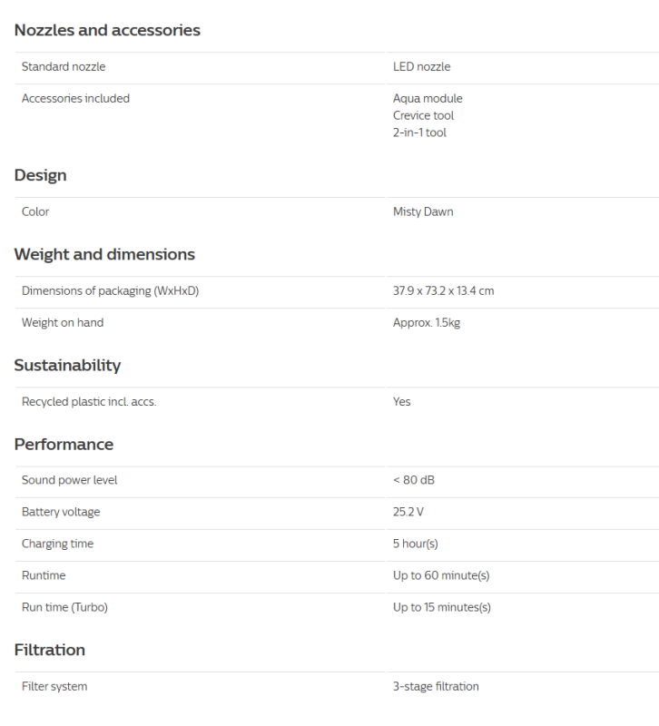Image resolution: width=659 pixels, height=726 pixels.
Task: Select the Recycled plastic incl. accs. label
Action: (x=89, y=401)
